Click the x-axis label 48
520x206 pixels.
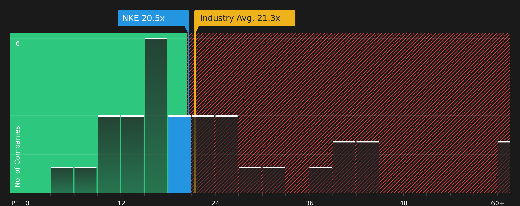[404, 203]
